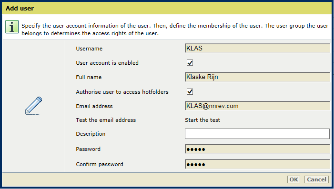Select the Full name field with Klaske Rijn
Screen dimensions: 334x189
(257, 77)
